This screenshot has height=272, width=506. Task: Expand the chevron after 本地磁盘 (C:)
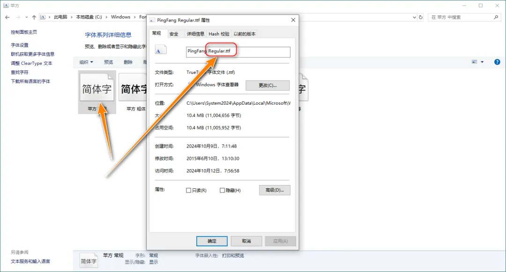pos(106,17)
